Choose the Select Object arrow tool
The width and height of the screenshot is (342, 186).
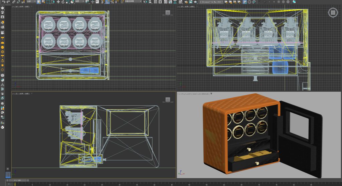[x=39, y=2]
